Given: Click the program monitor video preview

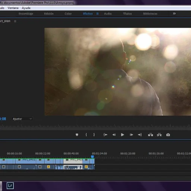Looking at the screenshot, I should [118, 72].
